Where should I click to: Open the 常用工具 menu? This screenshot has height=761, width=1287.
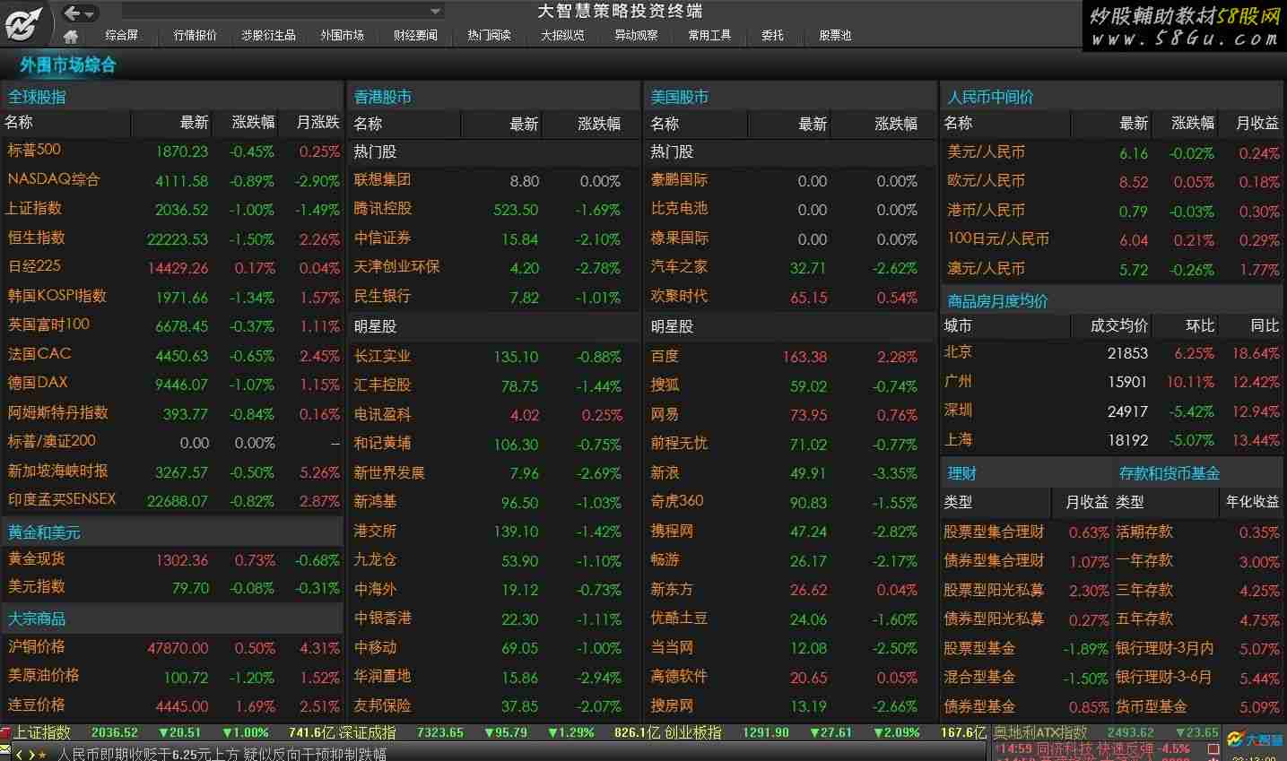tap(709, 35)
